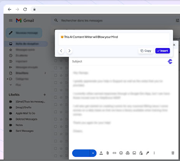
Task: Open the 'Apple Mail To Do' label
Action: pos(25,113)
